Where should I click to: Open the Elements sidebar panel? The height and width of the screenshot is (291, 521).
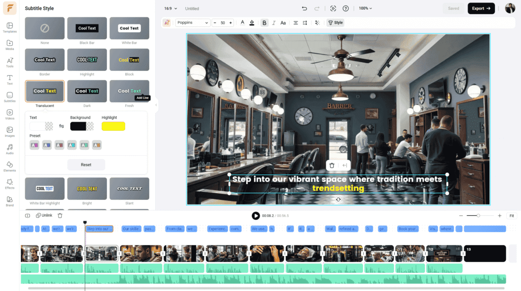tap(10, 166)
